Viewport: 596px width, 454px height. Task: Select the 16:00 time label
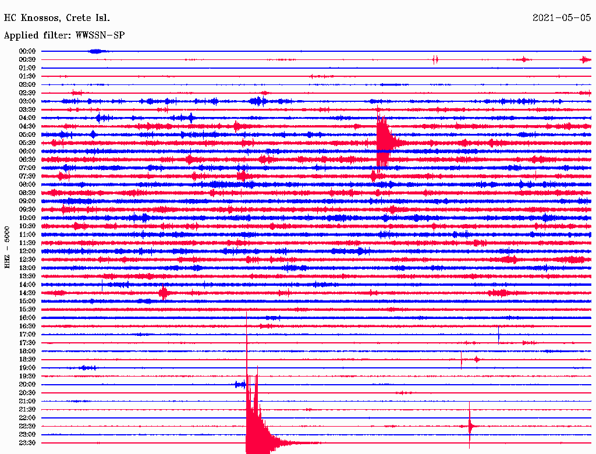click(27, 317)
